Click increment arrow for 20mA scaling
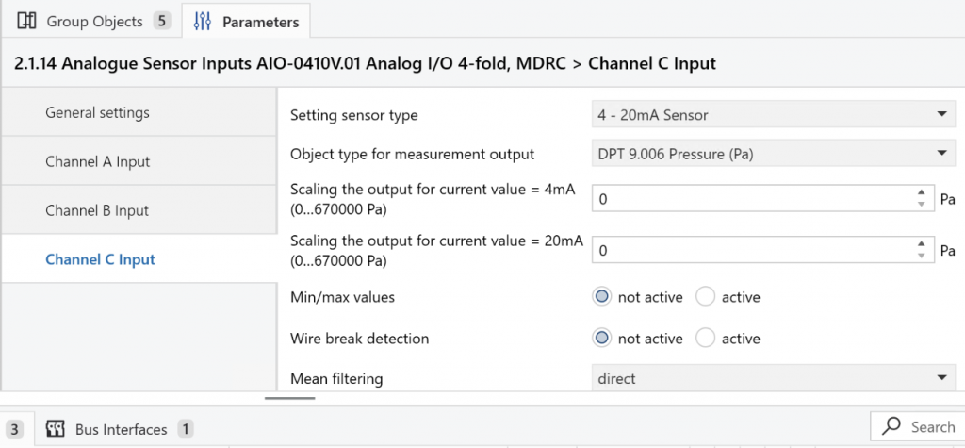The image size is (965, 448). click(x=921, y=244)
